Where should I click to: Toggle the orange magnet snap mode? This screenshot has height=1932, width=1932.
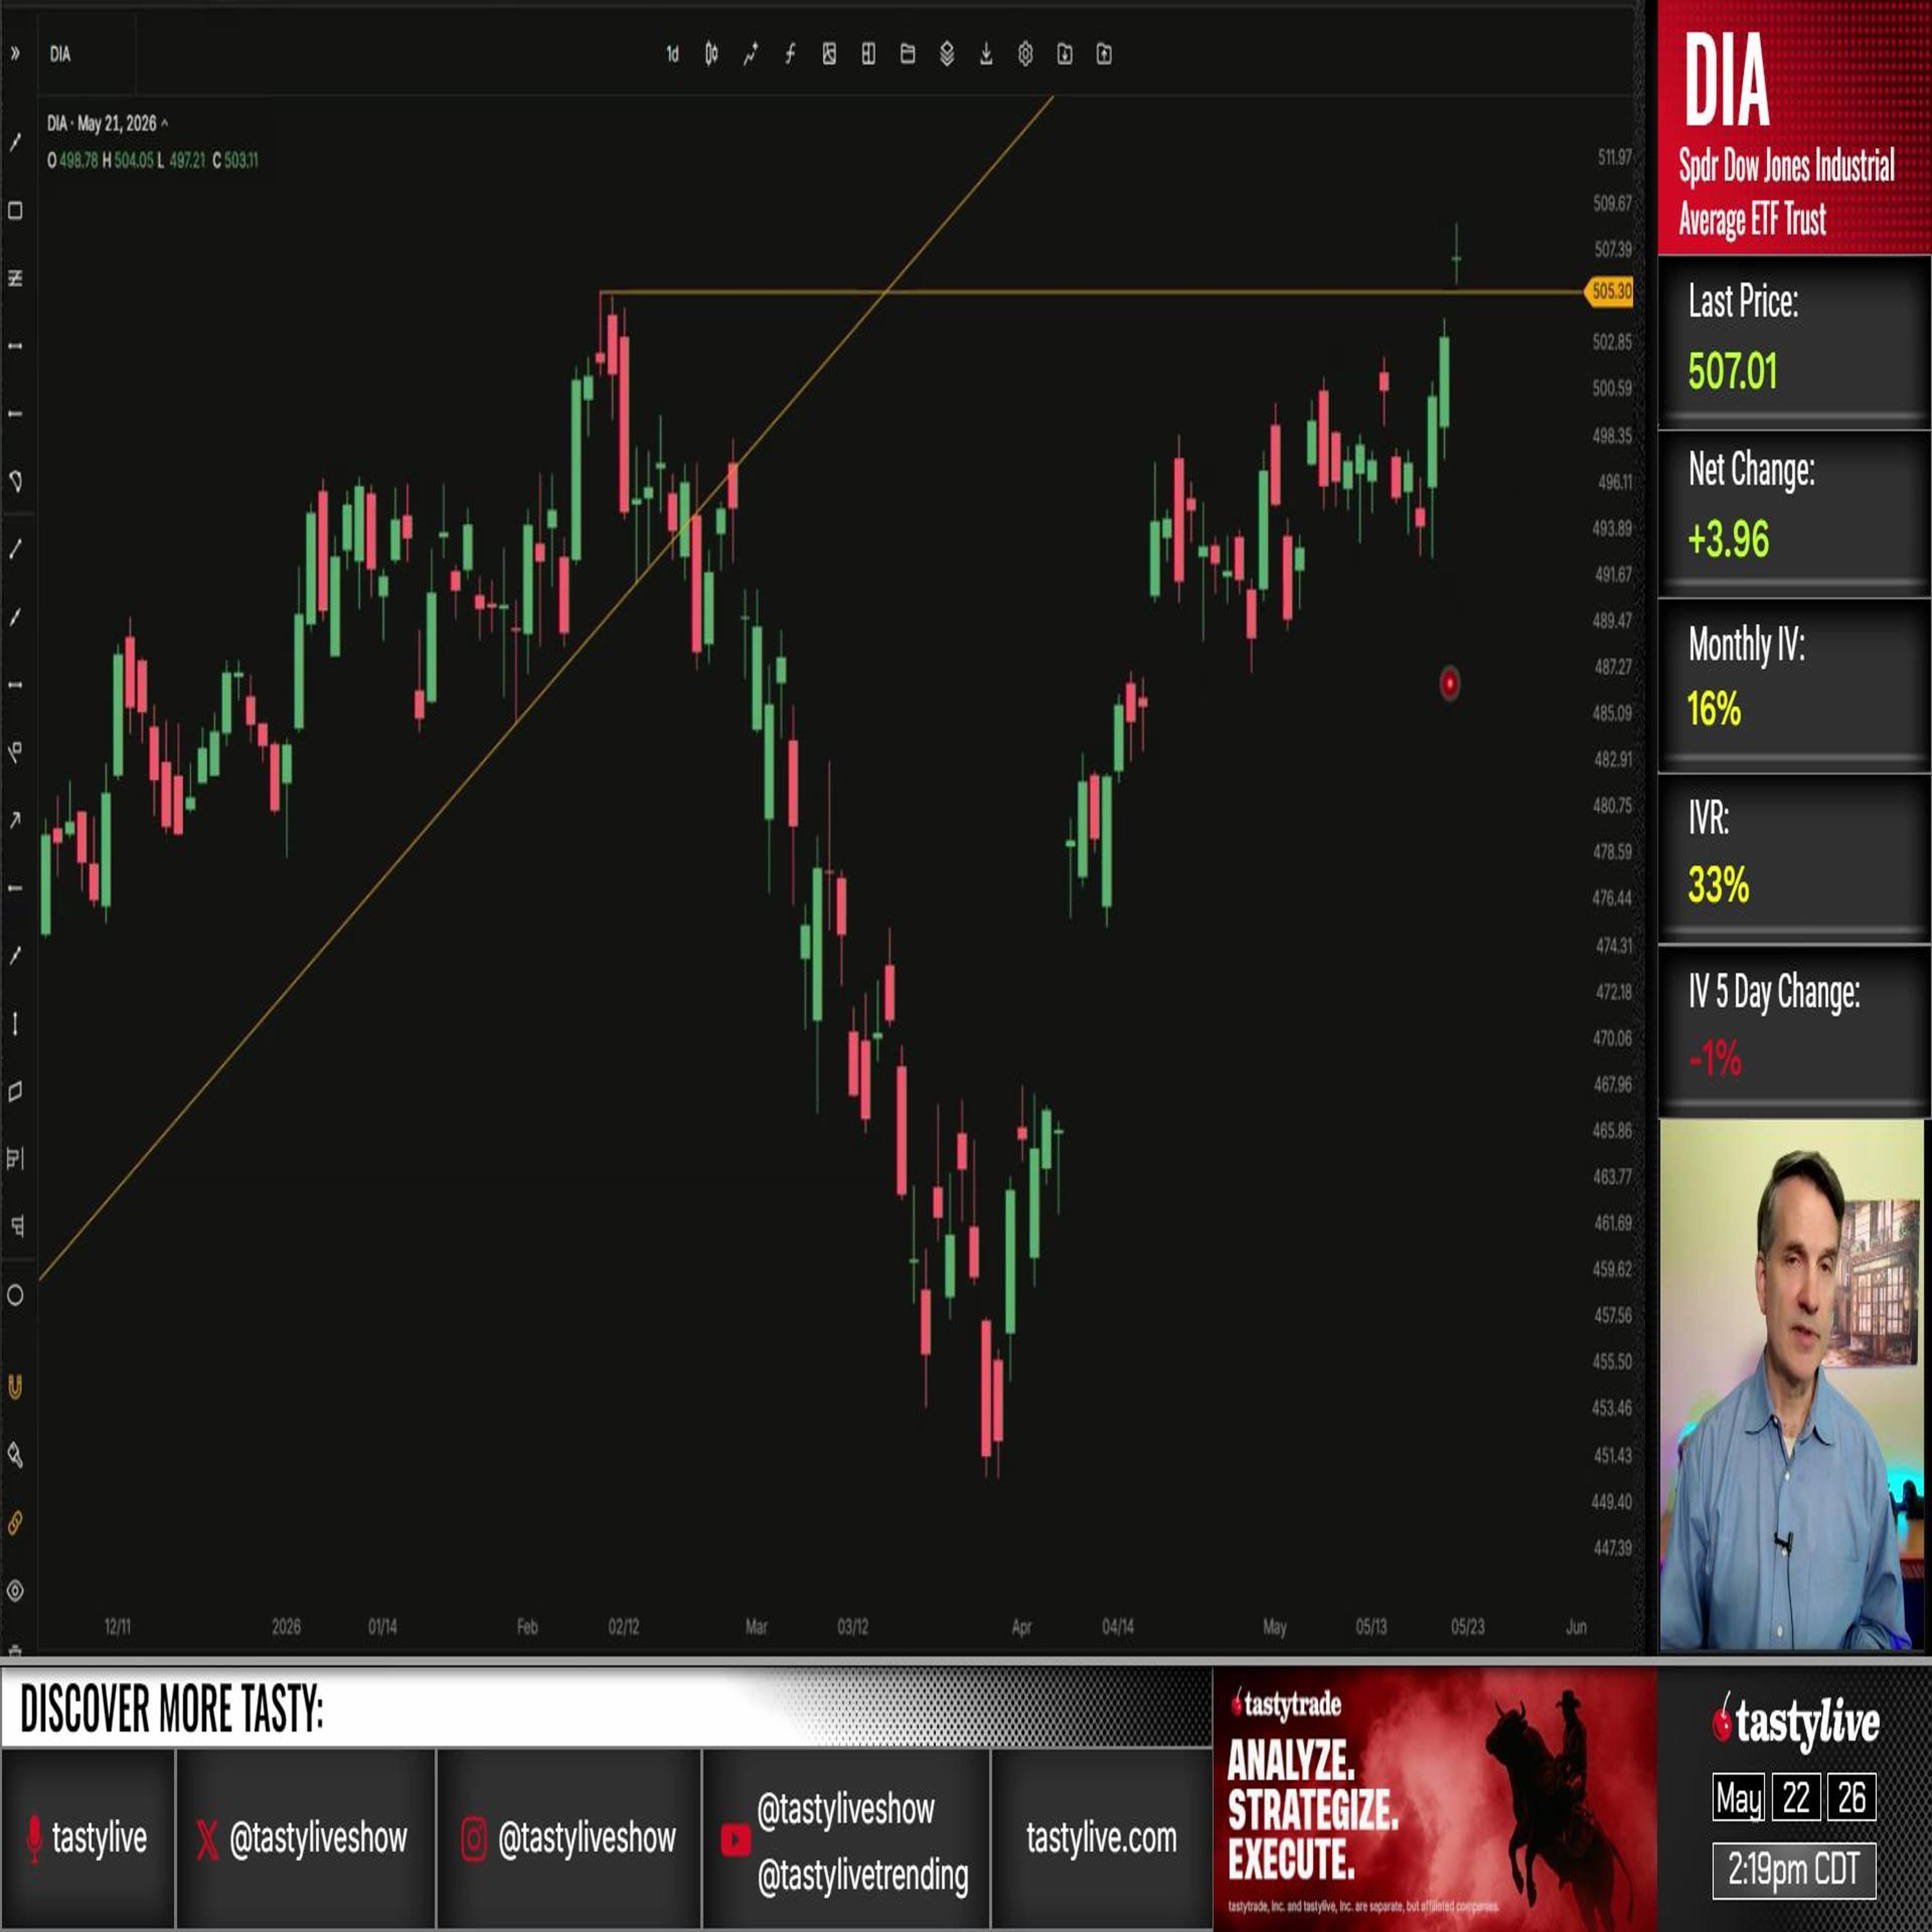coord(15,1387)
